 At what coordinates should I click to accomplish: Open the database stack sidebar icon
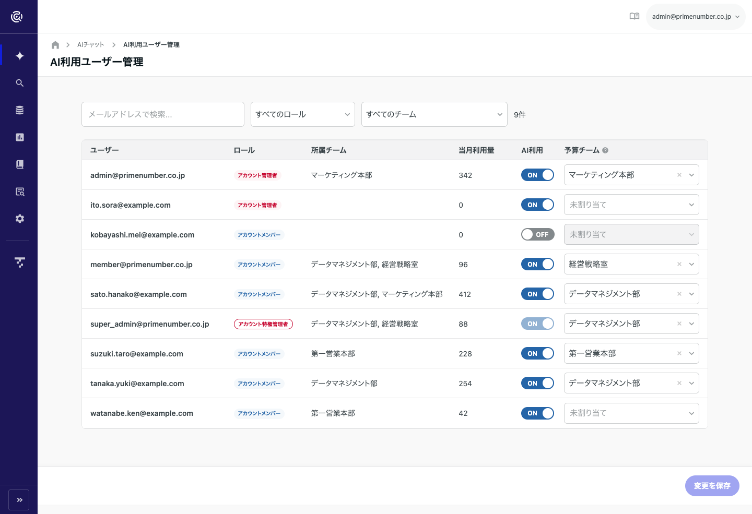click(x=20, y=110)
